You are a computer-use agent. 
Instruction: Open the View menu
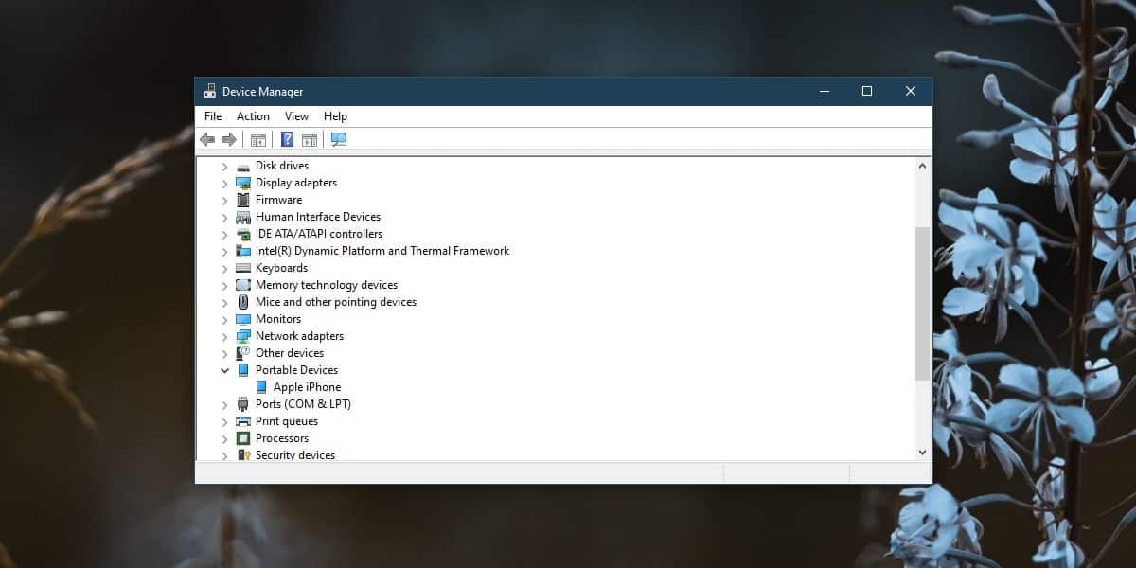296,116
